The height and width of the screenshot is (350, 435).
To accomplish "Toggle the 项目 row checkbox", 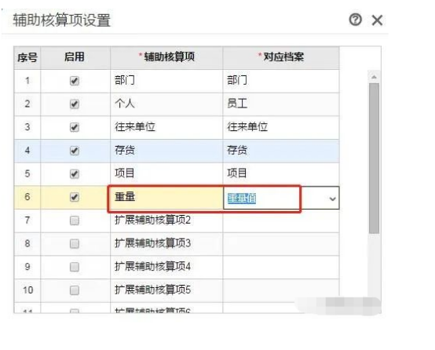I will [75, 174].
